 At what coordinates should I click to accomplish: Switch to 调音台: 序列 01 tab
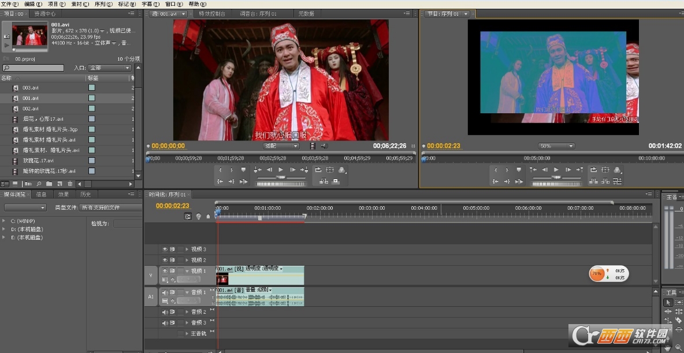pyautogui.click(x=258, y=13)
